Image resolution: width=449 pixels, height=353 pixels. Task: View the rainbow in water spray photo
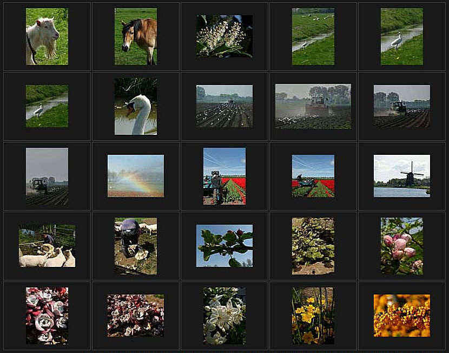[135, 176]
